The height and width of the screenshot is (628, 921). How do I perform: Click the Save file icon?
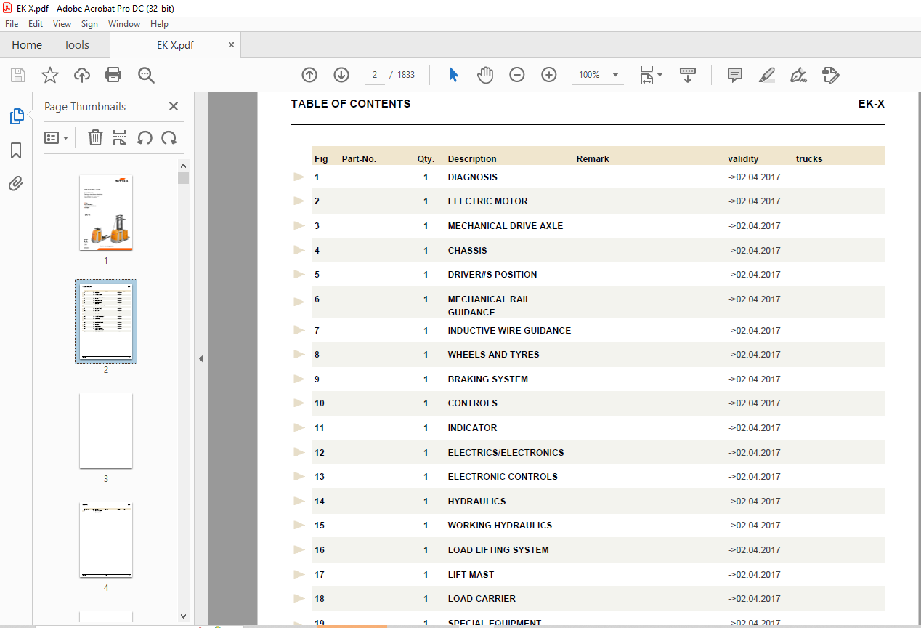point(18,75)
